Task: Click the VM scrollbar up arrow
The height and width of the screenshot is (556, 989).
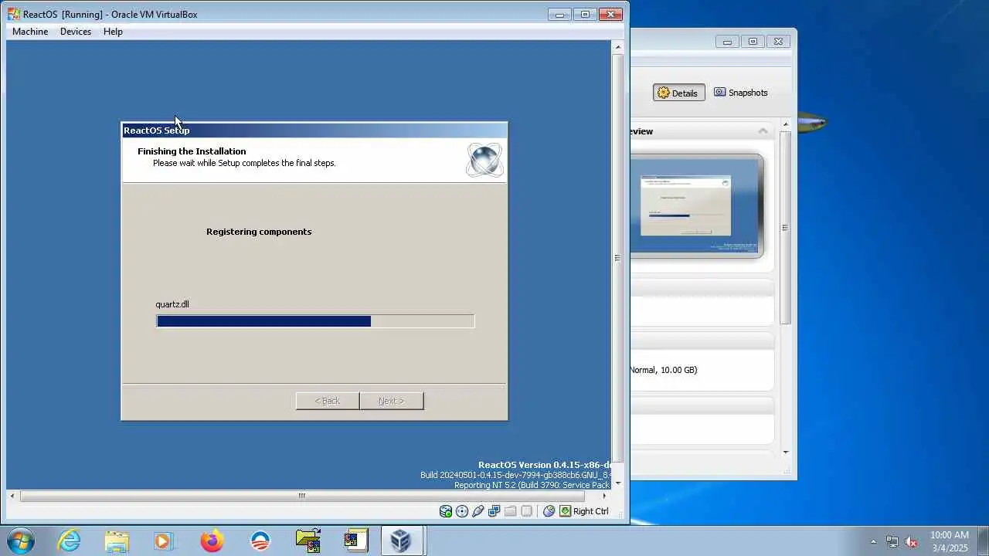Action: [617, 47]
